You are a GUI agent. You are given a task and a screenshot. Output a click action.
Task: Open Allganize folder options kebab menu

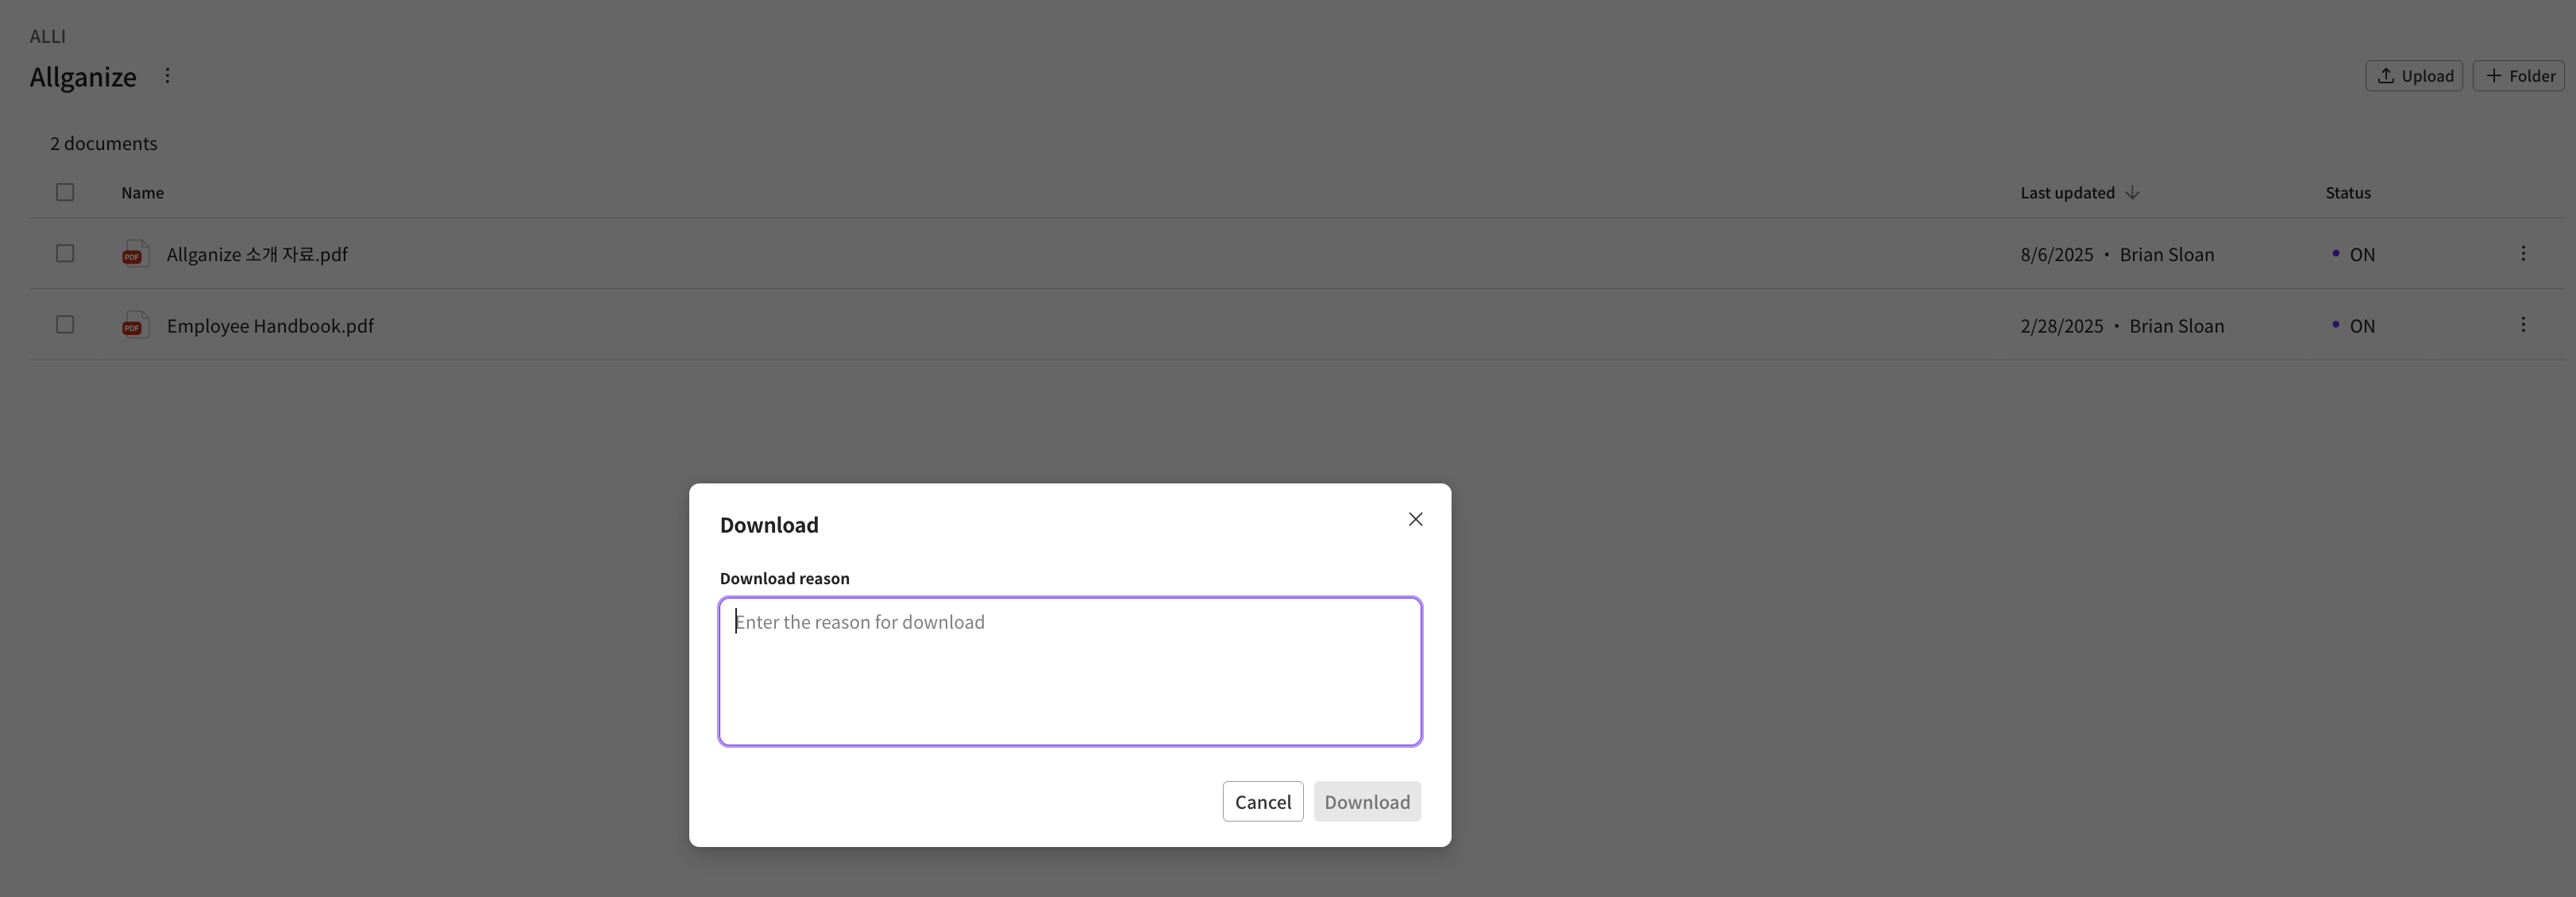tap(167, 76)
